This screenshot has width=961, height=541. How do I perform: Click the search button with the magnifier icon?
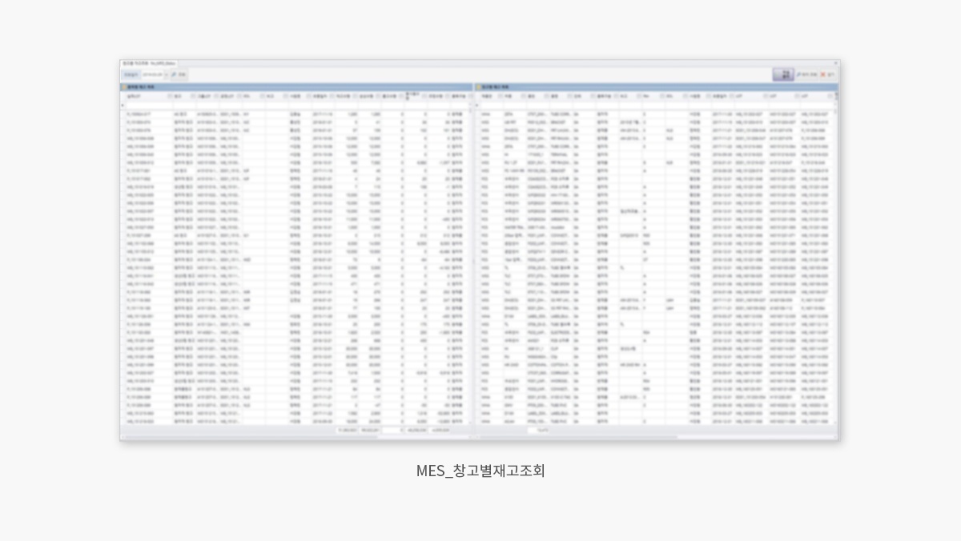click(x=179, y=74)
